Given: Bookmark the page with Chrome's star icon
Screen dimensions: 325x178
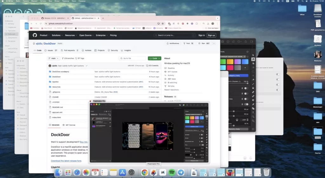Looking at the screenshot, I should 163,23.
